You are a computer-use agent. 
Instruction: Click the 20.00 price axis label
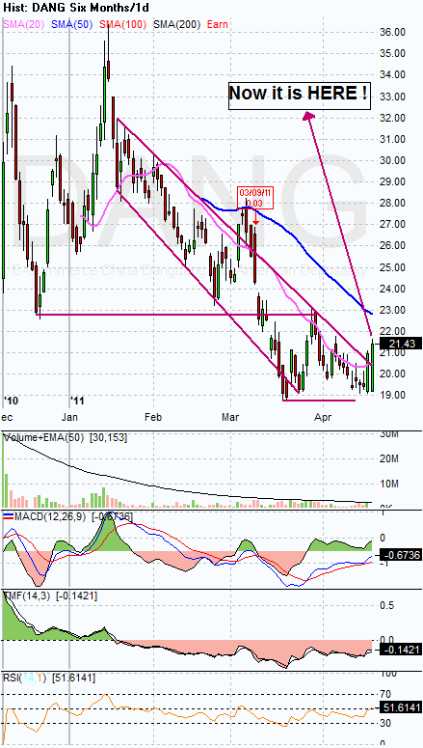[391, 374]
